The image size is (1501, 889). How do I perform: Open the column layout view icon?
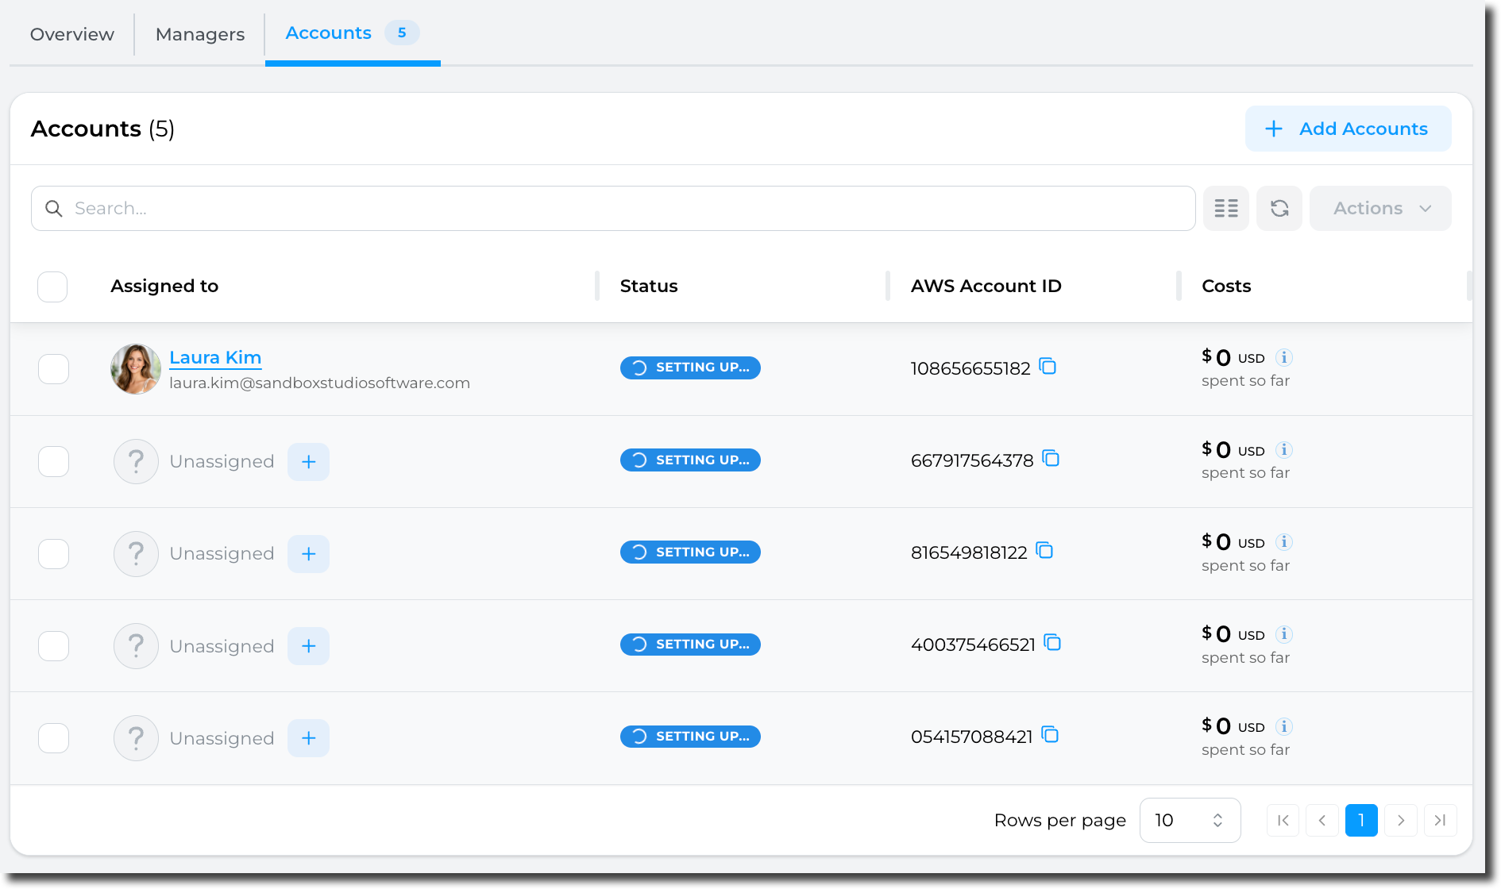(x=1225, y=209)
